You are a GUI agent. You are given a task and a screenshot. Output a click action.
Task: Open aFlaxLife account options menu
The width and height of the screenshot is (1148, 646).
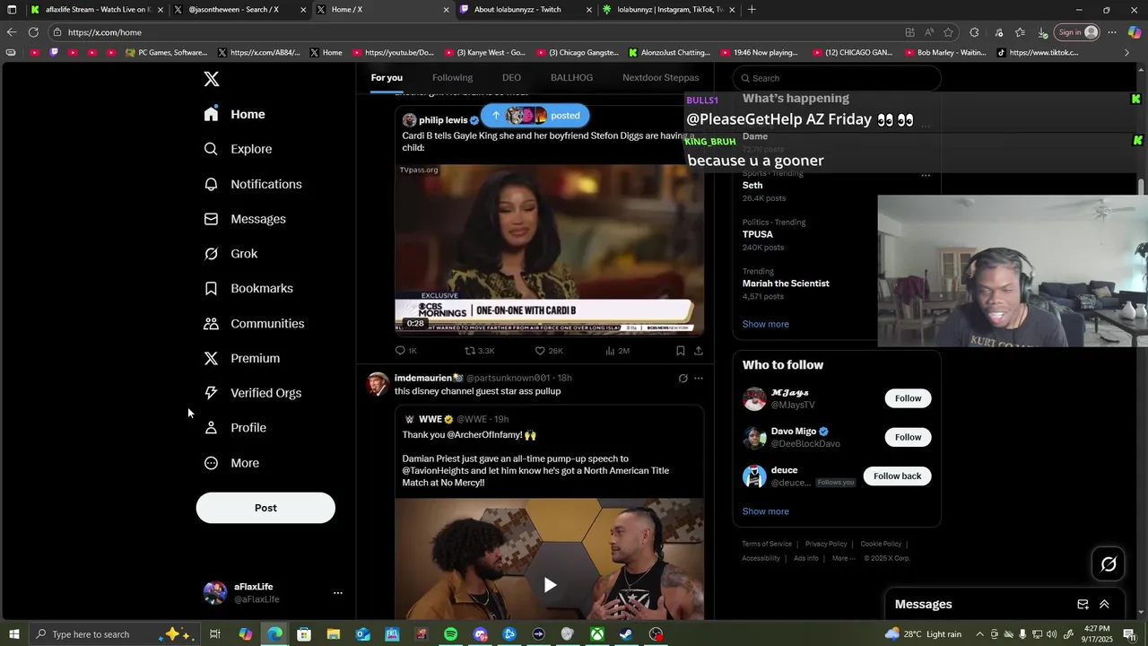tap(337, 593)
